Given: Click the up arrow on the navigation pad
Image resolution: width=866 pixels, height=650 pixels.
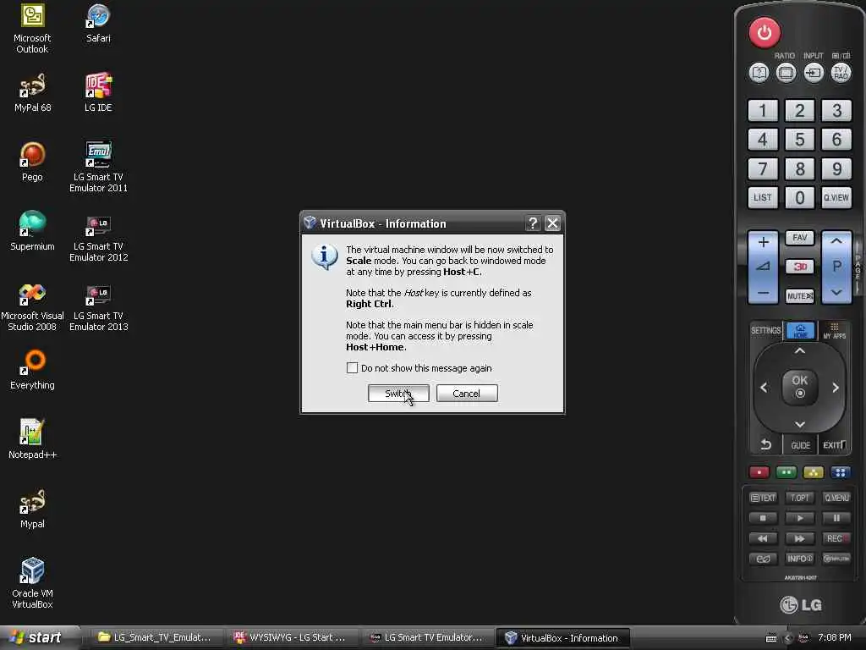Looking at the screenshot, I should pos(800,350).
